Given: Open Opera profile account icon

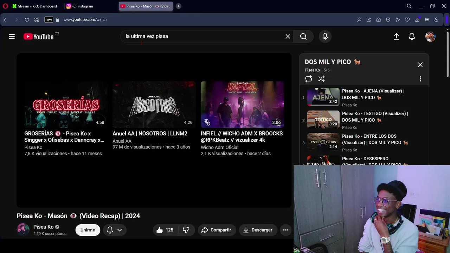Looking at the screenshot, I should pyautogui.click(x=436, y=20).
